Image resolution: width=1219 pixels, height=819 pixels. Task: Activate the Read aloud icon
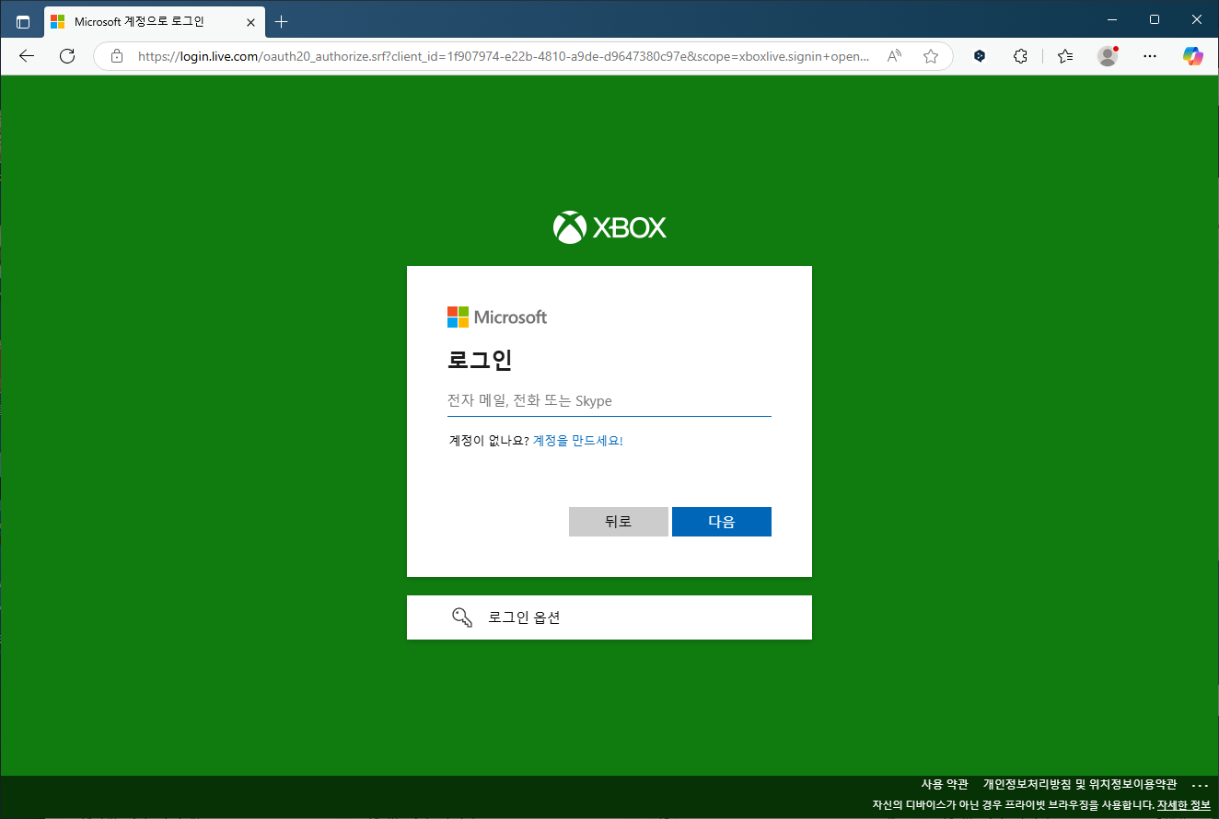[x=894, y=56]
